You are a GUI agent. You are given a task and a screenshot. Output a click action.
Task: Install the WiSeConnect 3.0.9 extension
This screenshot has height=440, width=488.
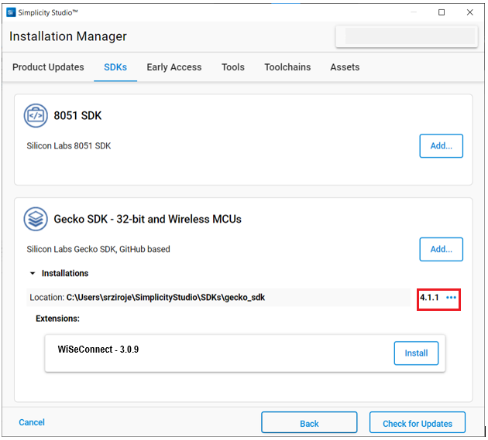pos(416,353)
